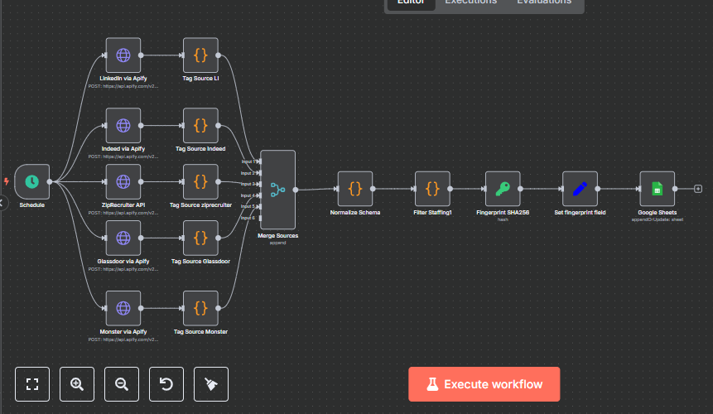
Task: Click the Fingerprint SHA256 label
Action: click(503, 212)
